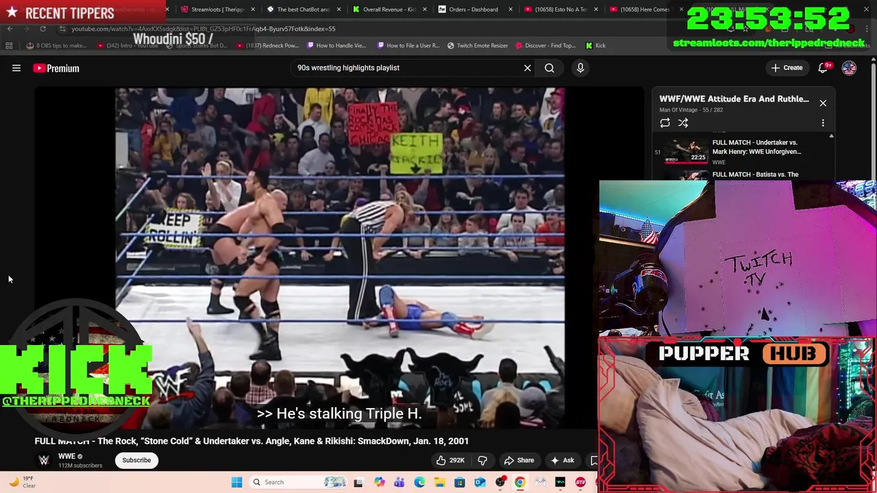The height and width of the screenshot is (493, 877).
Task: Open FULL MATCH Batista playlist entry
Action: pos(755,175)
